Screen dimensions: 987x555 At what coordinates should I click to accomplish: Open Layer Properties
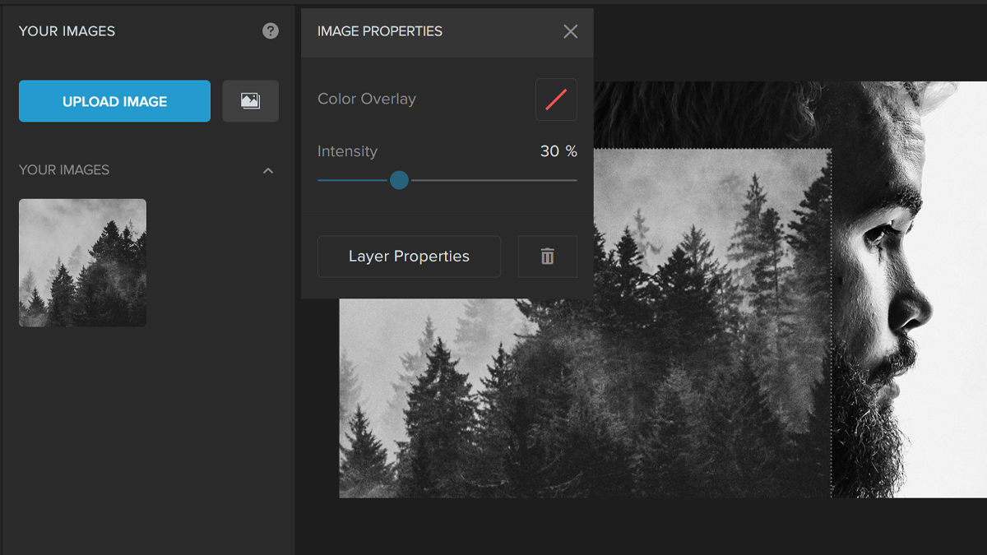coord(409,257)
